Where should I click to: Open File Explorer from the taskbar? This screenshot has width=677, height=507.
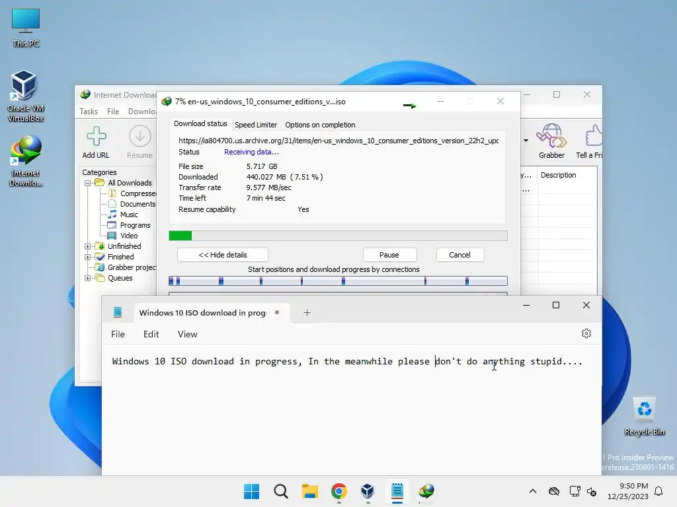click(x=309, y=491)
